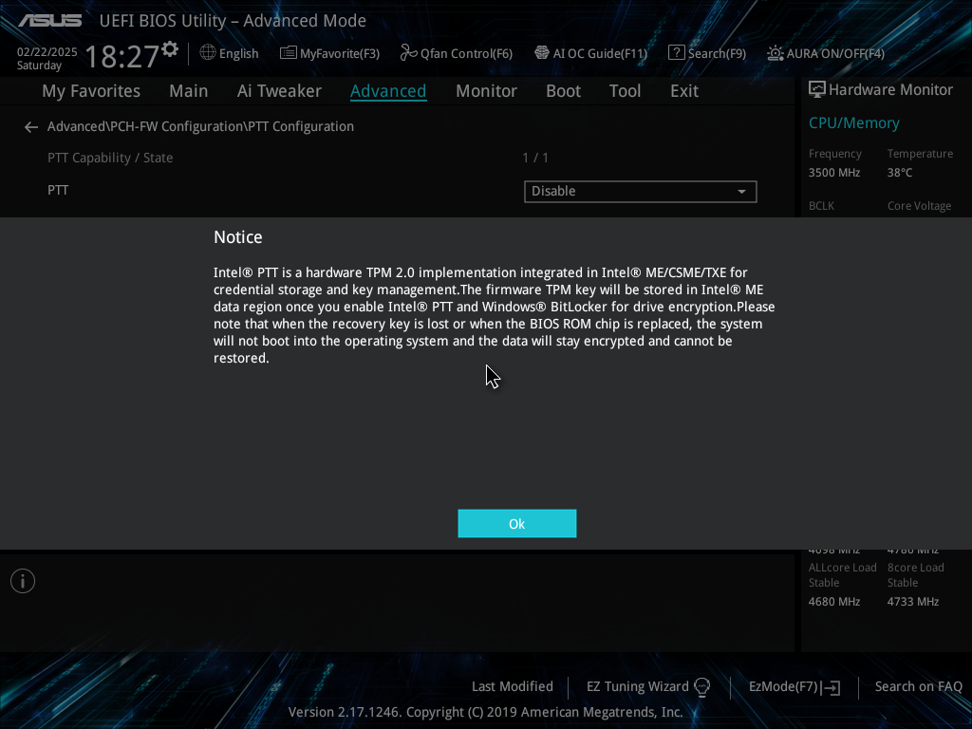This screenshot has height=729, width=972.
Task: Click the date 02/22/2025
Action: click(x=47, y=52)
